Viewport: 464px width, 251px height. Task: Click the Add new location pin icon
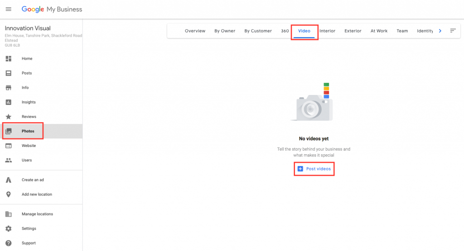pos(8,194)
